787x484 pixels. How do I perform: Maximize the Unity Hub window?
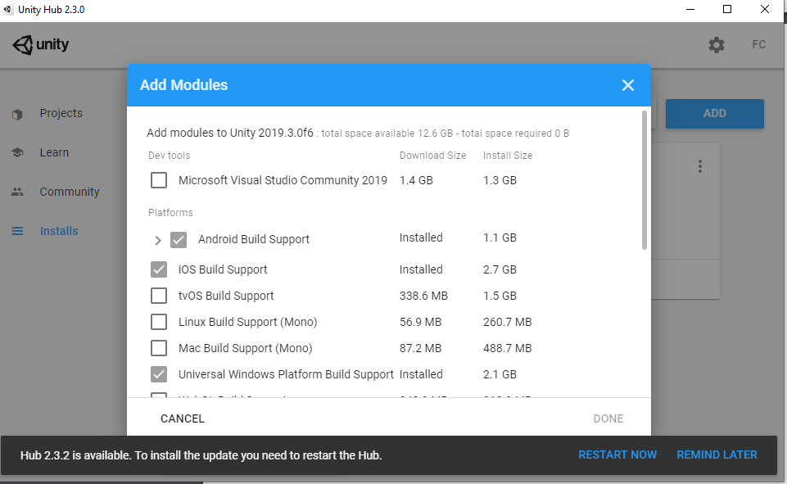tap(727, 10)
